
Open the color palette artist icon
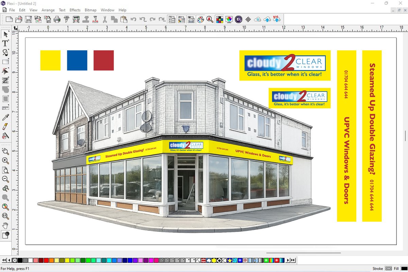click(x=201, y=19)
